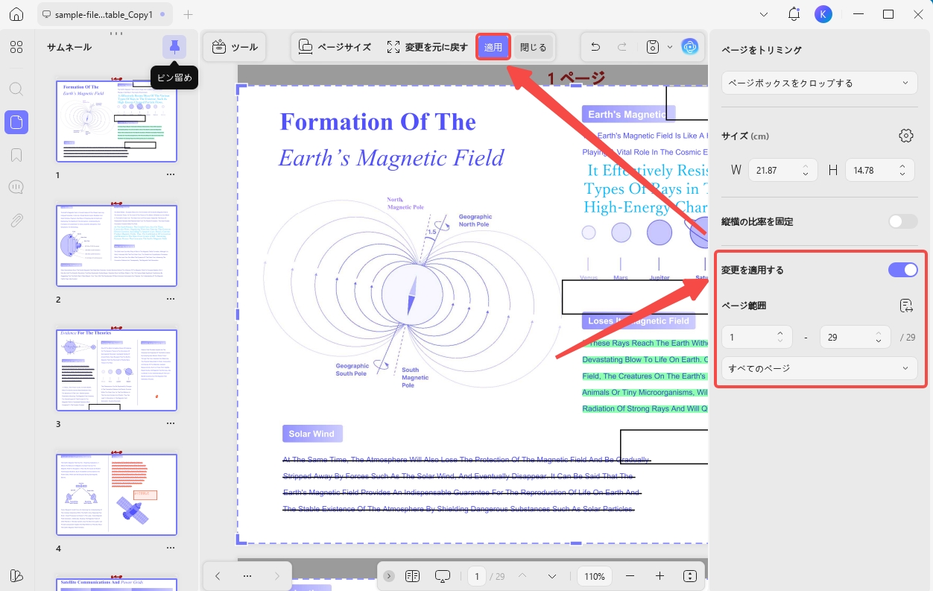Open the UPDF AI assistant icon
This screenshot has width=933, height=591.
[x=690, y=47]
